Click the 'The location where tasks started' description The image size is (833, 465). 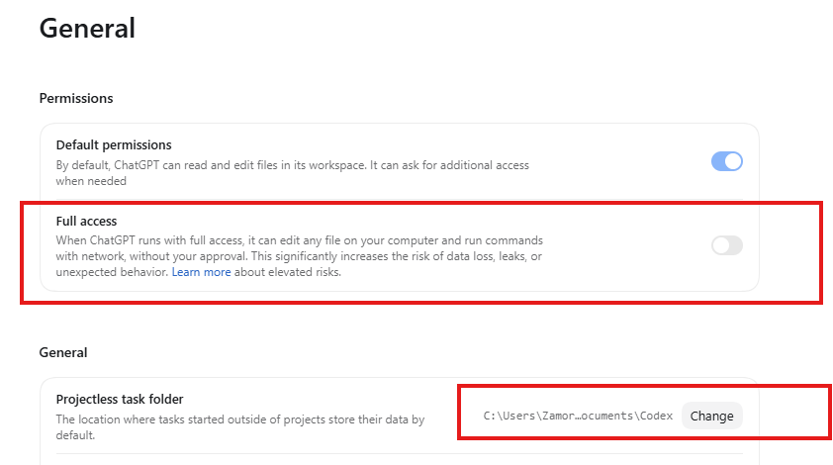[x=240, y=427]
